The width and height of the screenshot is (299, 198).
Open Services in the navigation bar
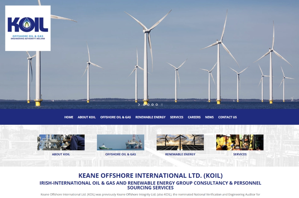pos(177,117)
